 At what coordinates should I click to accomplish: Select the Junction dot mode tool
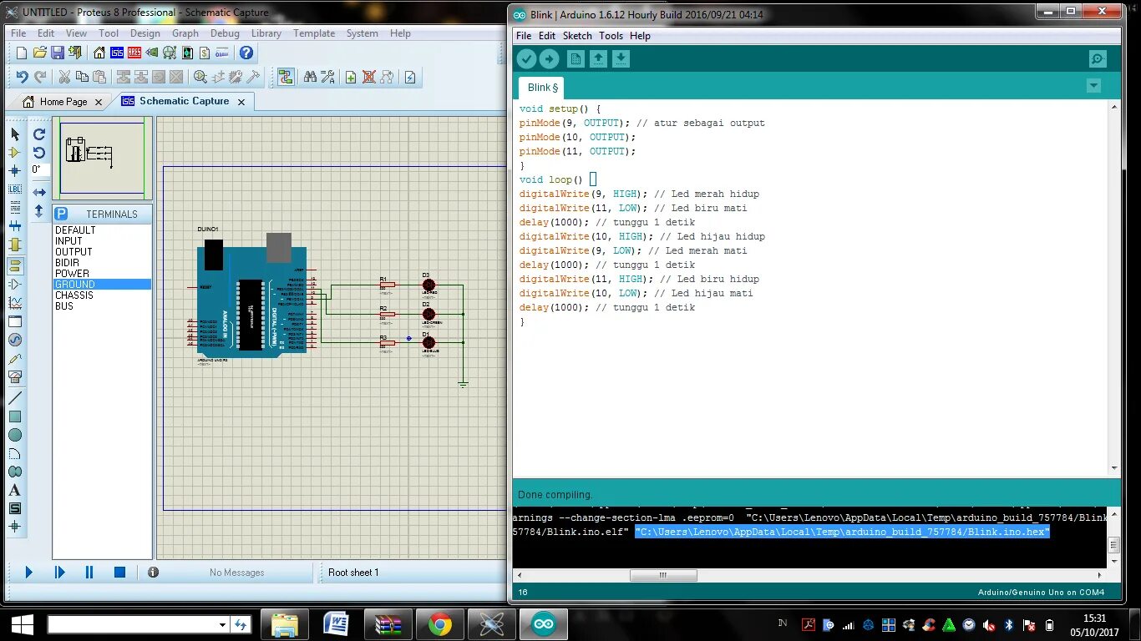pyautogui.click(x=14, y=171)
